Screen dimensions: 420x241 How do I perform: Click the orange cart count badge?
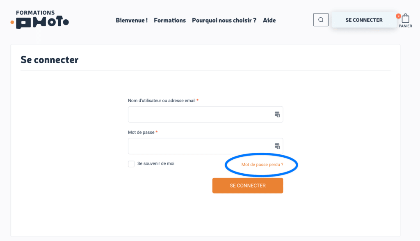(x=398, y=16)
